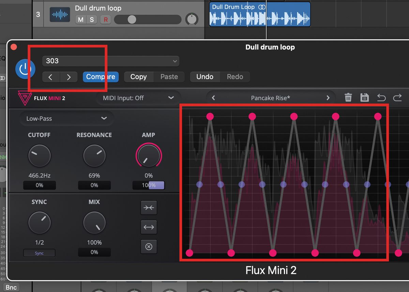Mute the Dull drum loop track
Image resolution: width=409 pixels, height=292 pixels.
82,20
